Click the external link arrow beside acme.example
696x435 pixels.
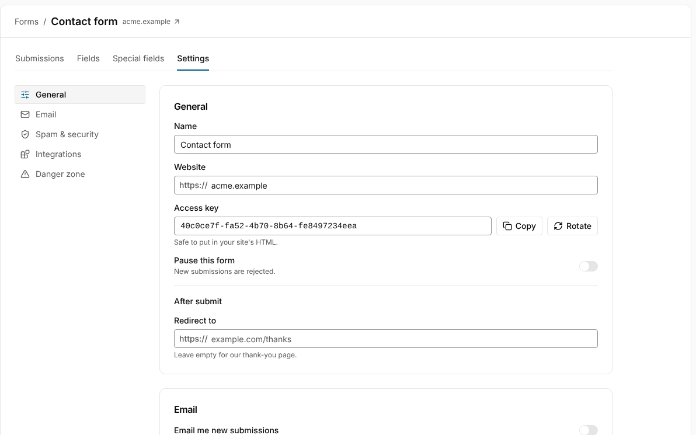click(x=177, y=22)
